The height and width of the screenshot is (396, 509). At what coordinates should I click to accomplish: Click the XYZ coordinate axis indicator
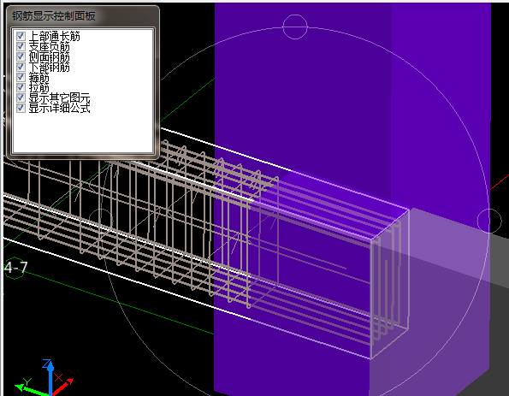(x=44, y=378)
